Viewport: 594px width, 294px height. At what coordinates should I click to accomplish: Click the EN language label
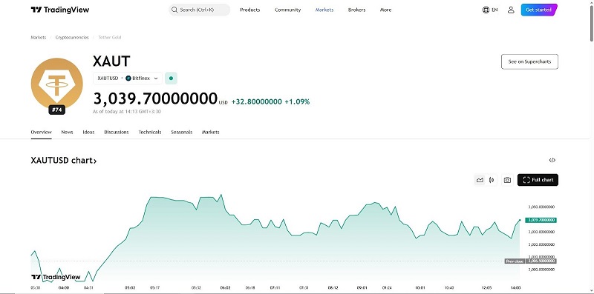pyautogui.click(x=495, y=10)
